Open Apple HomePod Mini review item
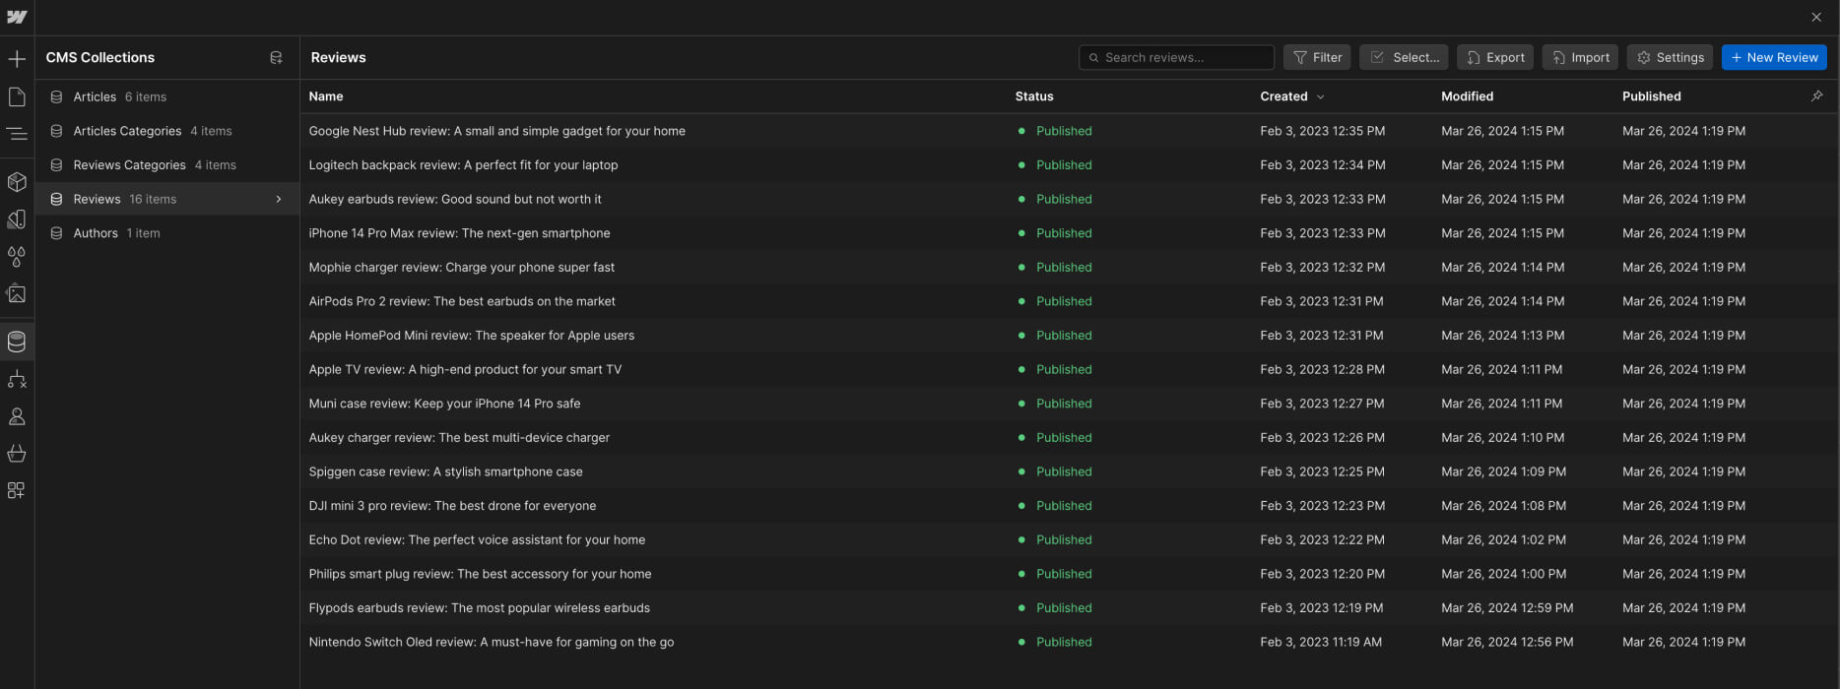 pos(471,336)
